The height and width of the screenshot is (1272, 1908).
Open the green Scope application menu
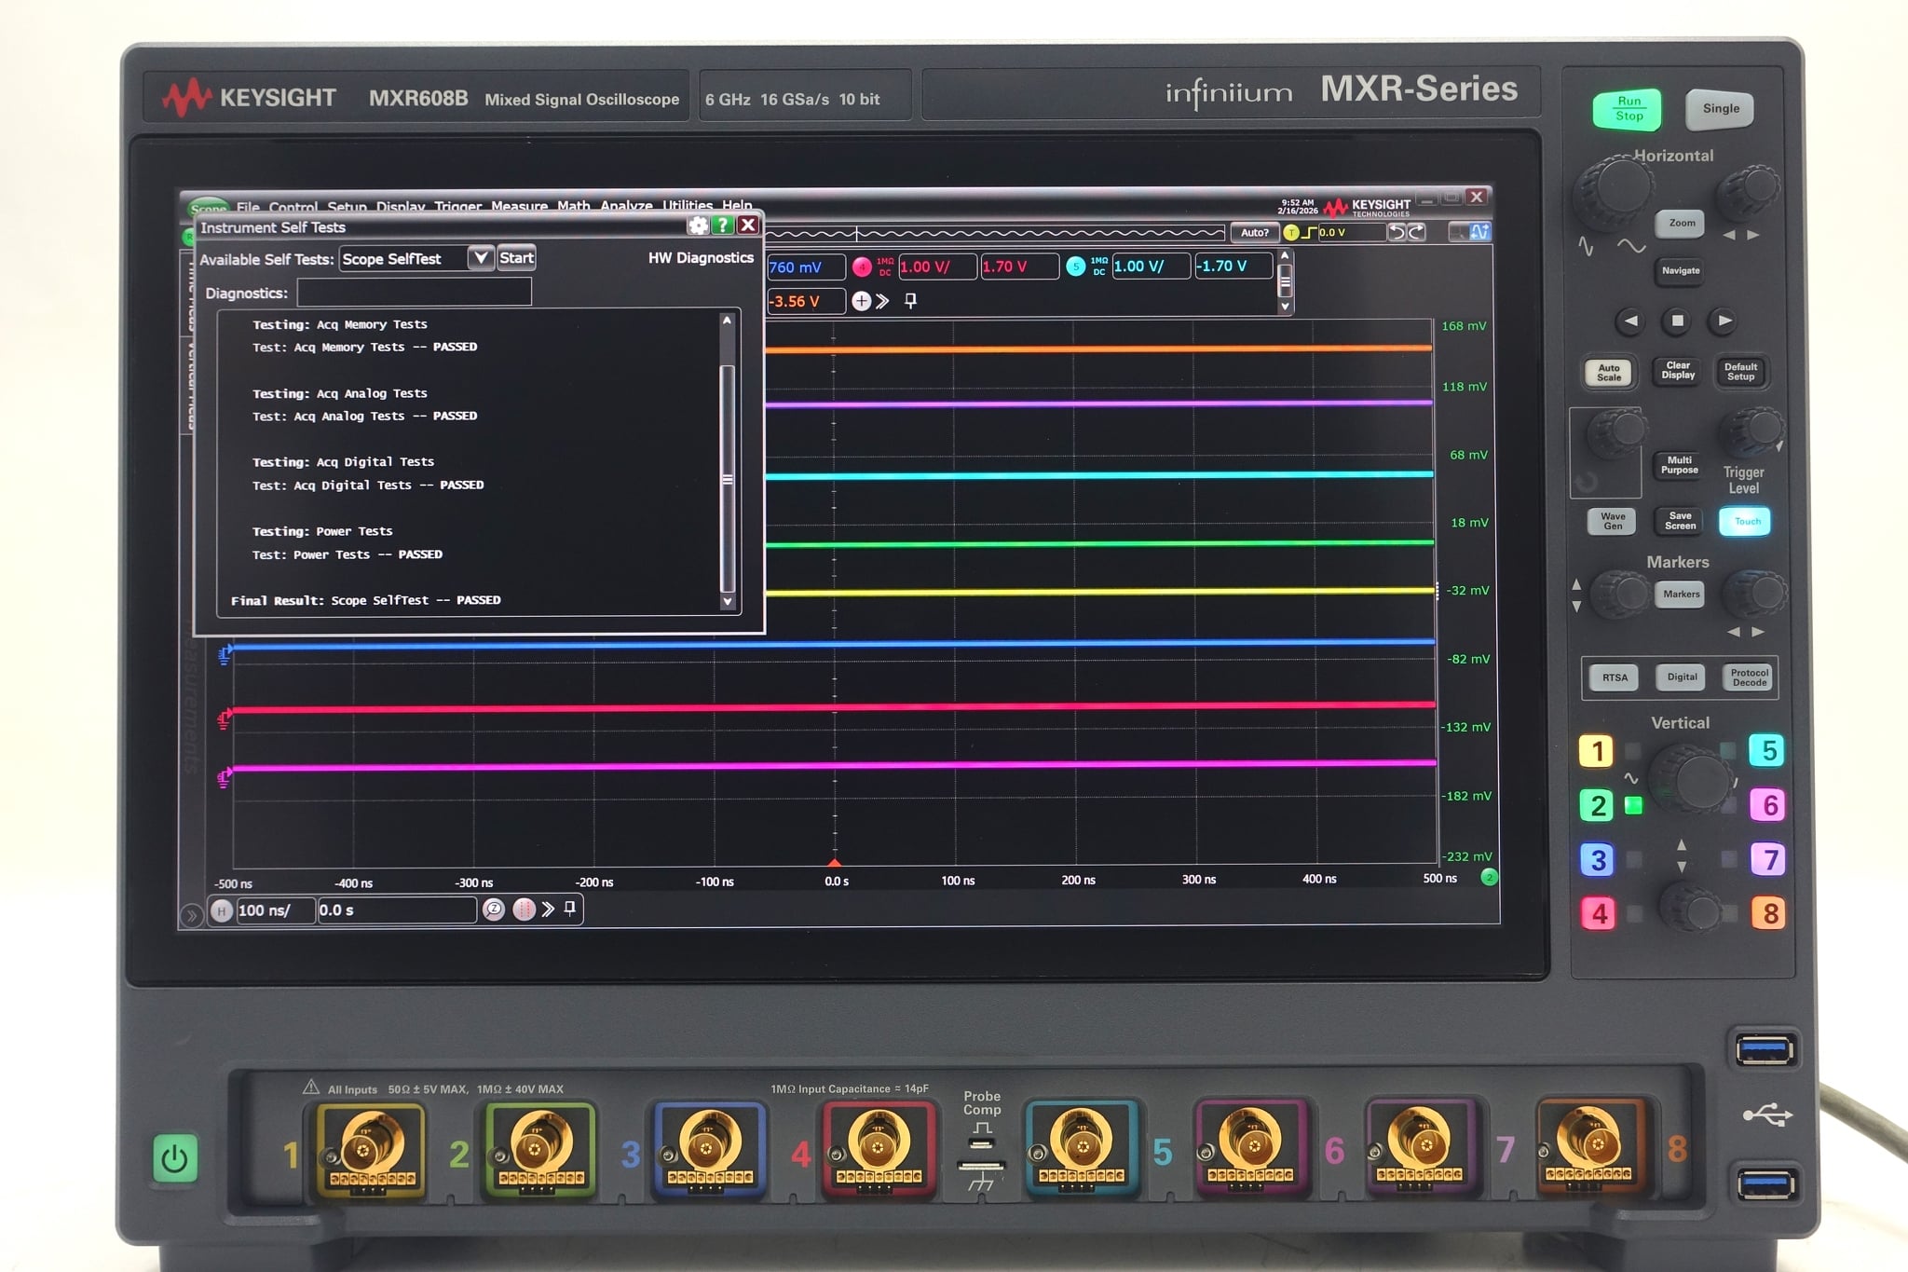(209, 207)
